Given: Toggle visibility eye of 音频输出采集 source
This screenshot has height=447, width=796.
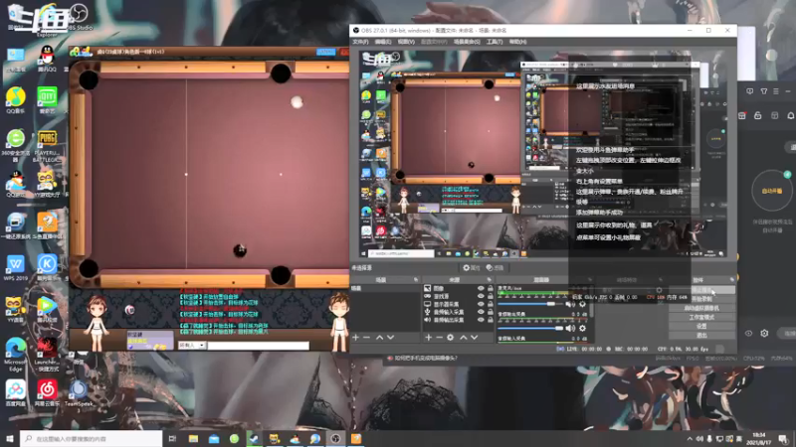Looking at the screenshot, I should click(481, 320).
